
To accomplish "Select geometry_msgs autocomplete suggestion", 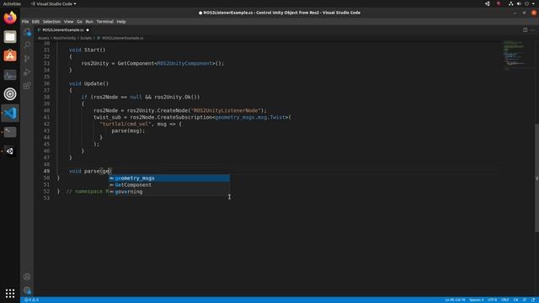I will (x=169, y=178).
